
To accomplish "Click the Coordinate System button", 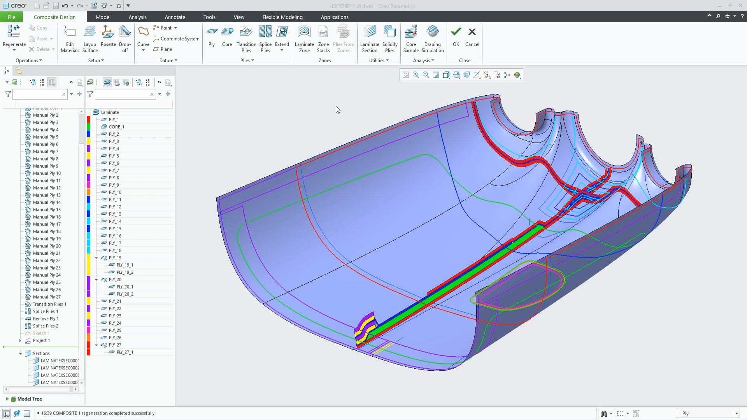I will [x=176, y=39].
